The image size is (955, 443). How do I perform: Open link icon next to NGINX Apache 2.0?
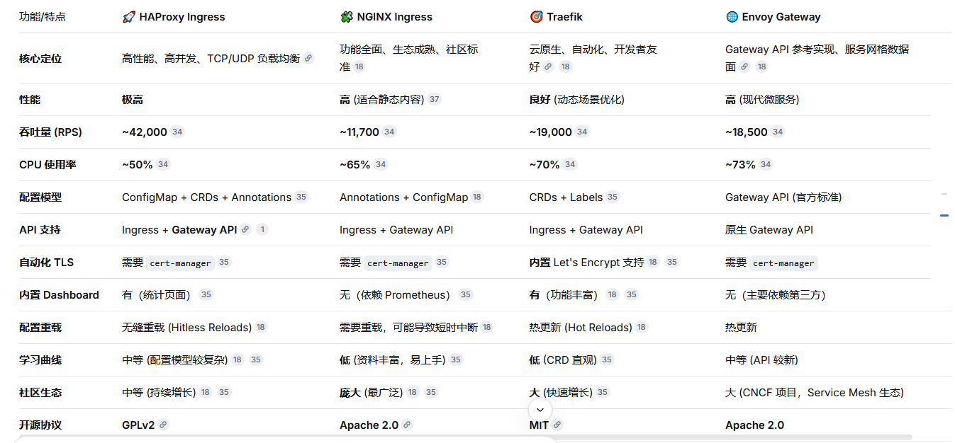(x=407, y=425)
